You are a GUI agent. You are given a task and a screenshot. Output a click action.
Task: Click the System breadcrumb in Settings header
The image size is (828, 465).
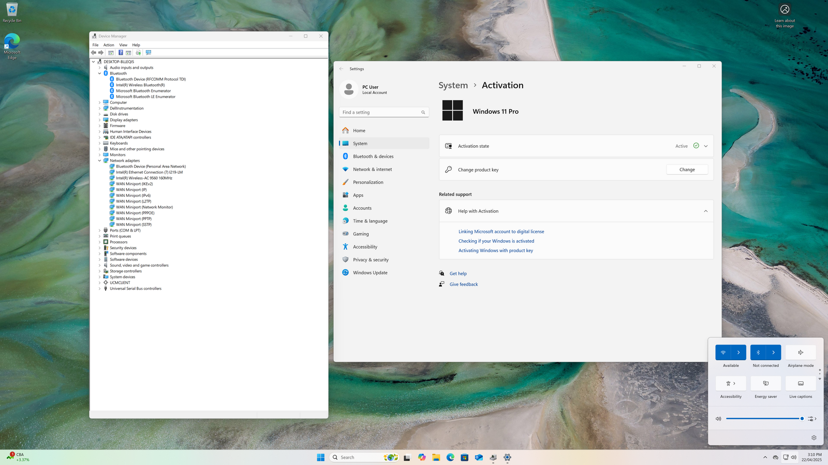point(453,85)
